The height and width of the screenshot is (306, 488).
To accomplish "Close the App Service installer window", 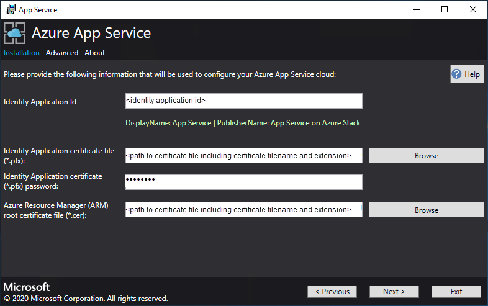I will tap(472, 9).
